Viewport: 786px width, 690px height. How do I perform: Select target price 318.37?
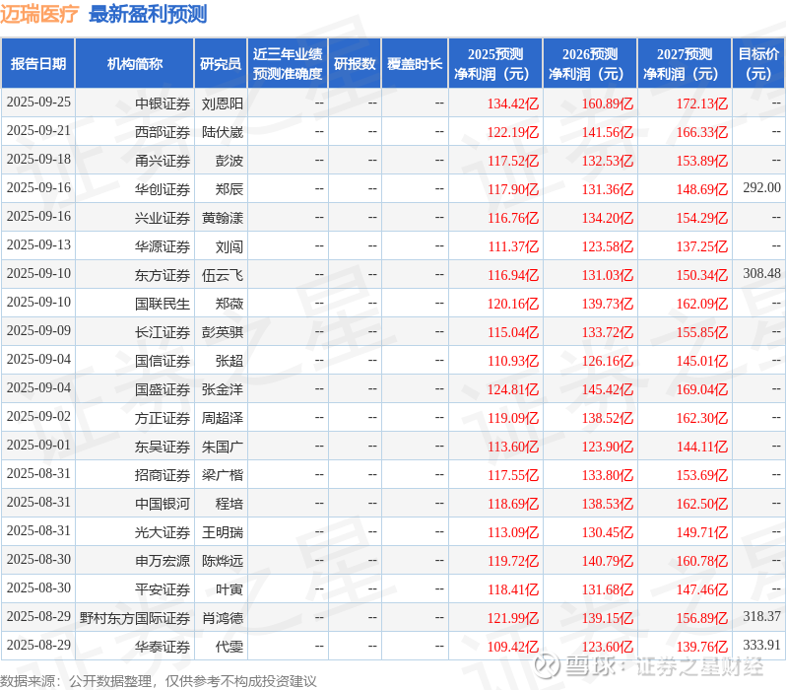761,617
